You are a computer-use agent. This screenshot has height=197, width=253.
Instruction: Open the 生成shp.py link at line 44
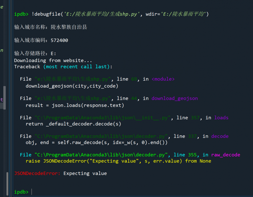coord(73,98)
